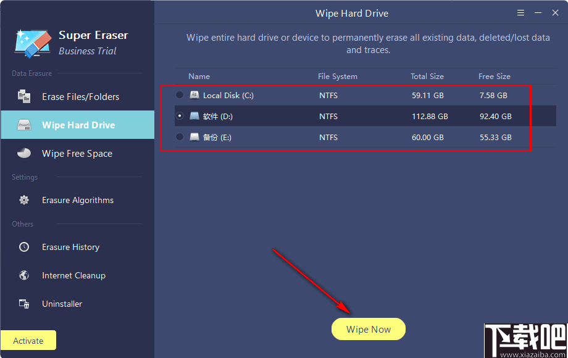Click the Business Trial label
This screenshot has height=358, width=568.
click(x=87, y=51)
